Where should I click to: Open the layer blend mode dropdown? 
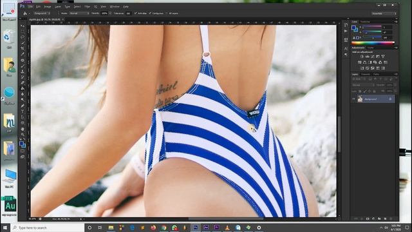click(x=363, y=85)
